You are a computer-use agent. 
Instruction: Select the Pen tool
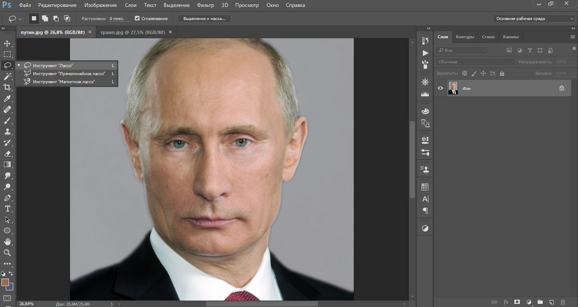point(8,198)
